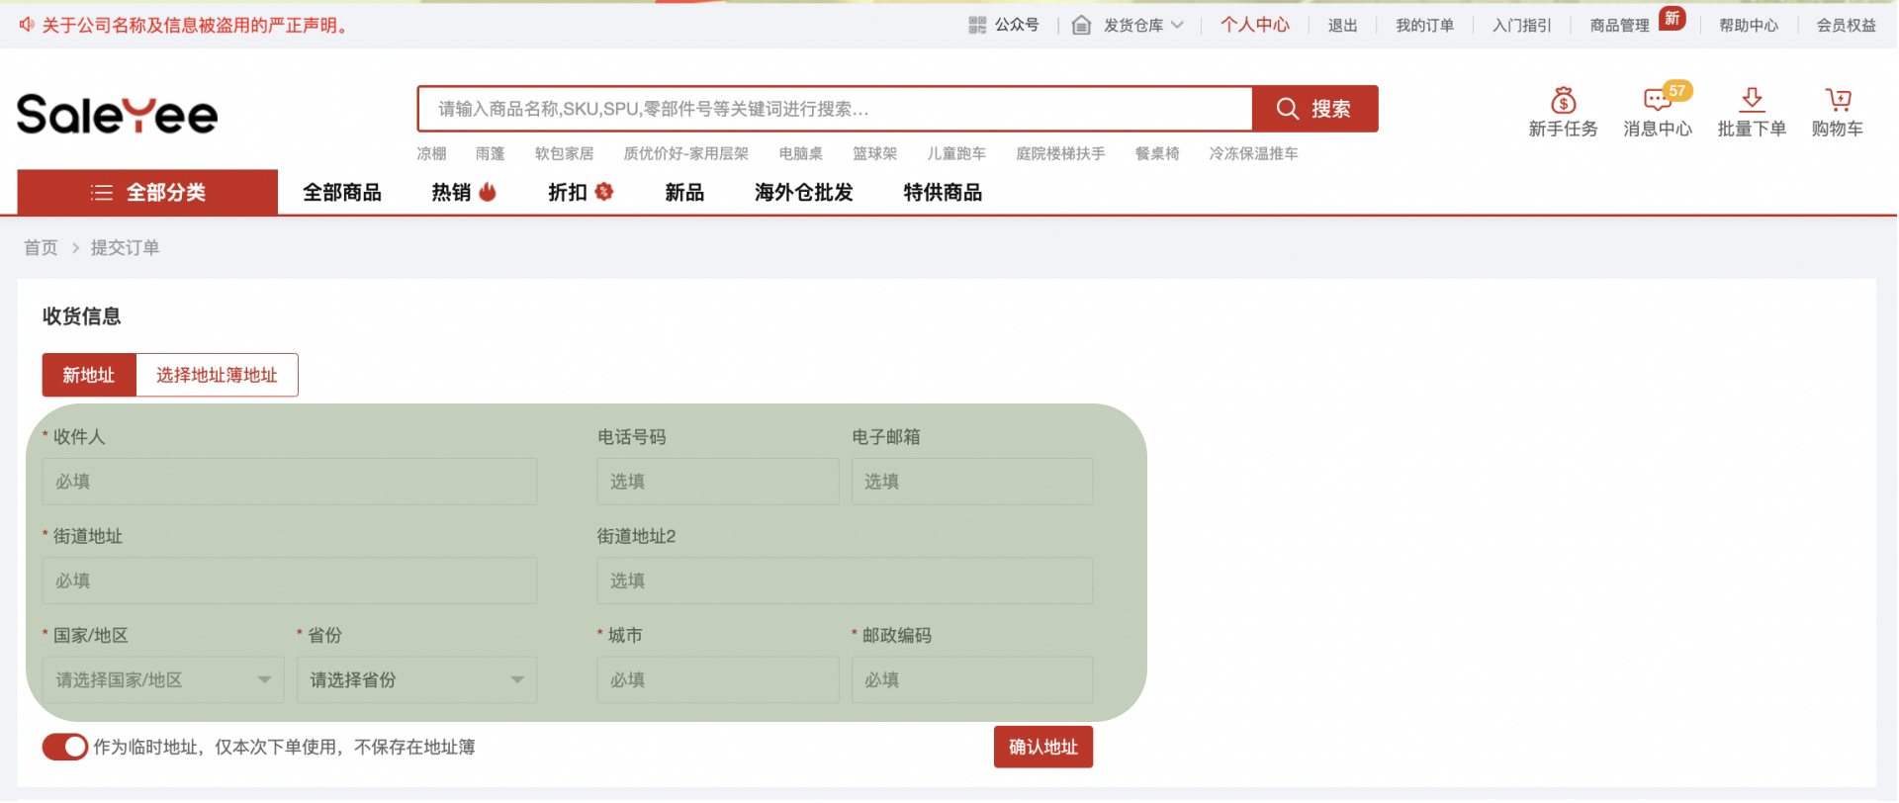Open 消息中心 message icon
Viewport: 1899px width, 803px height.
click(1657, 100)
